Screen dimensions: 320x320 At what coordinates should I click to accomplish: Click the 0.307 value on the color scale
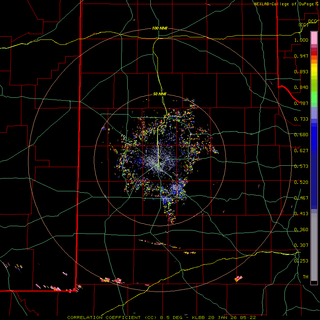coord(301,245)
